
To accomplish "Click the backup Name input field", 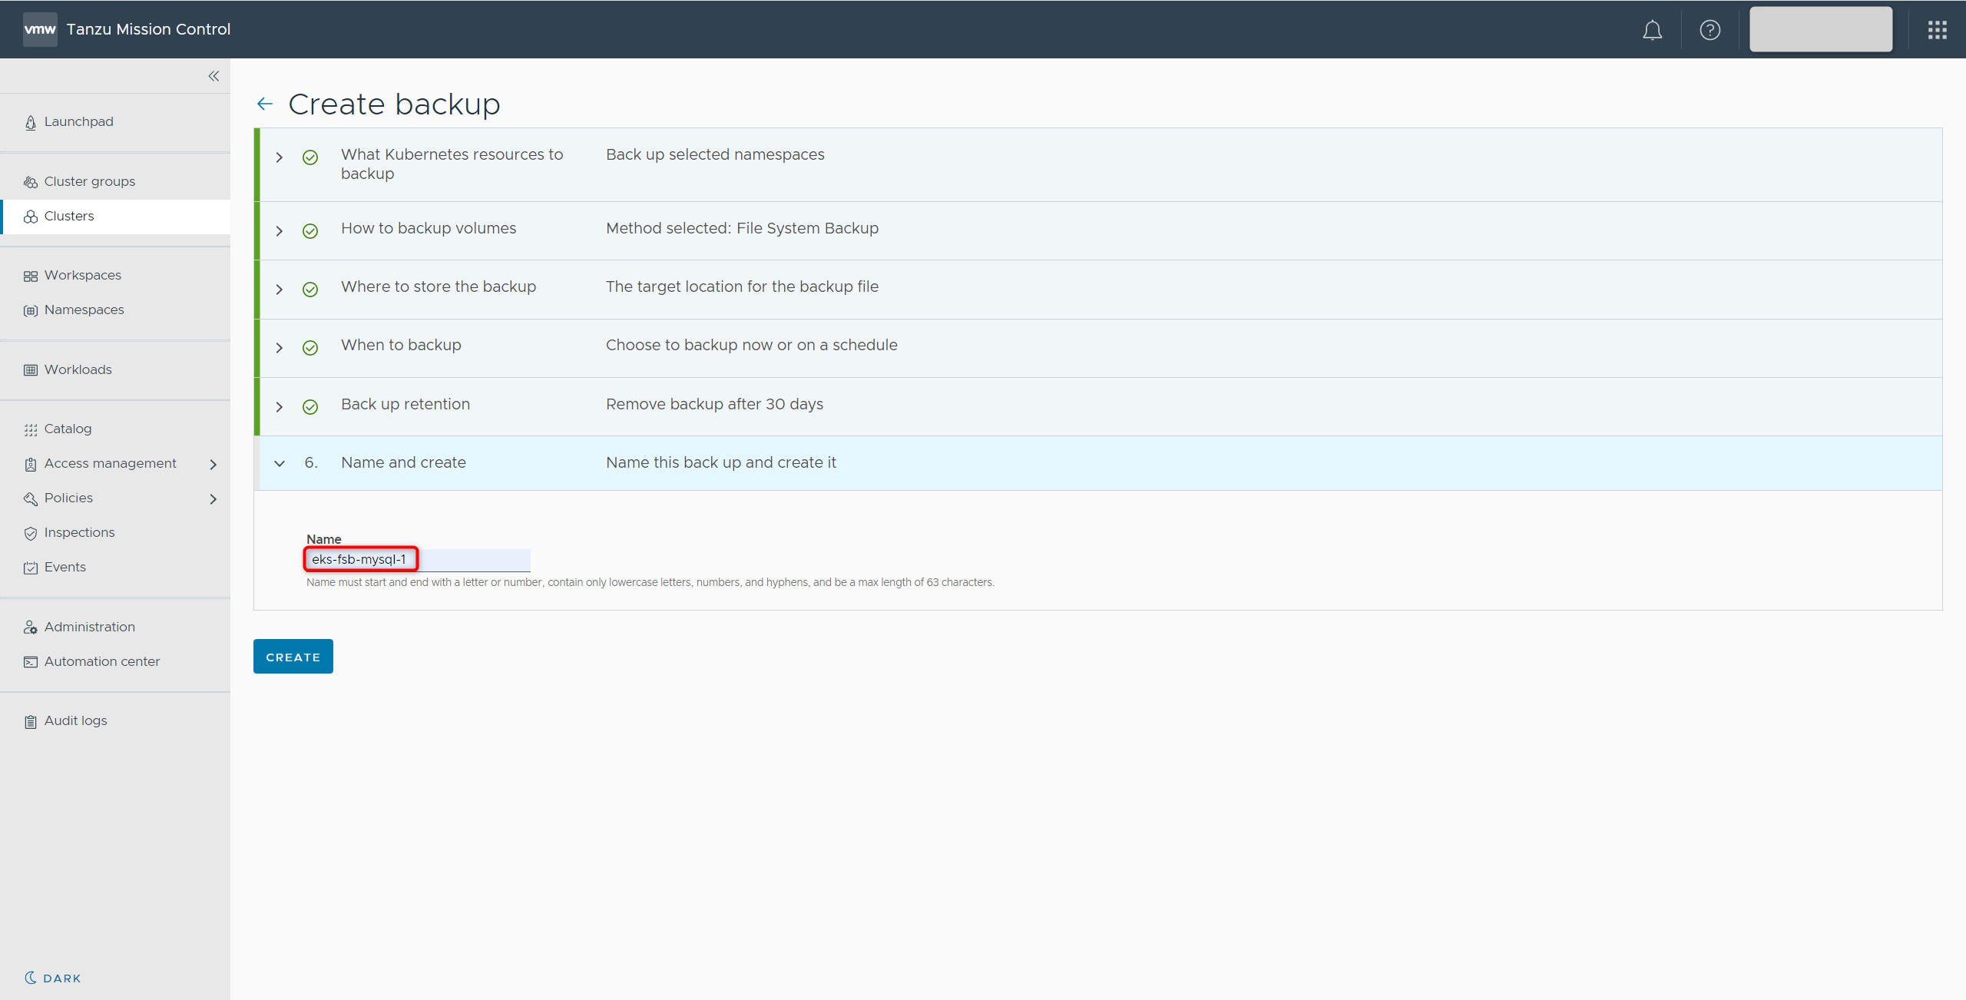I will tap(418, 559).
